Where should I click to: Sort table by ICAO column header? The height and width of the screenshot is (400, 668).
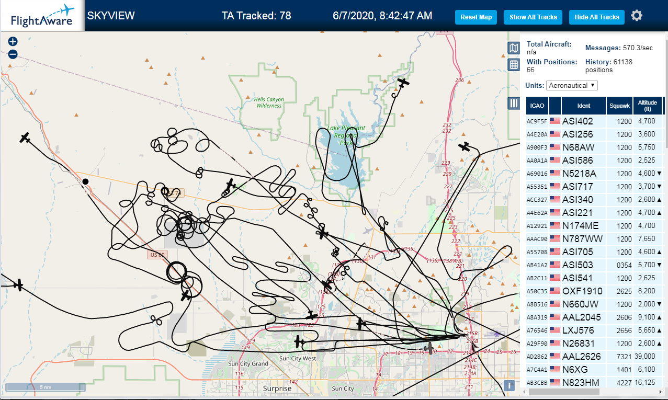[537, 106]
